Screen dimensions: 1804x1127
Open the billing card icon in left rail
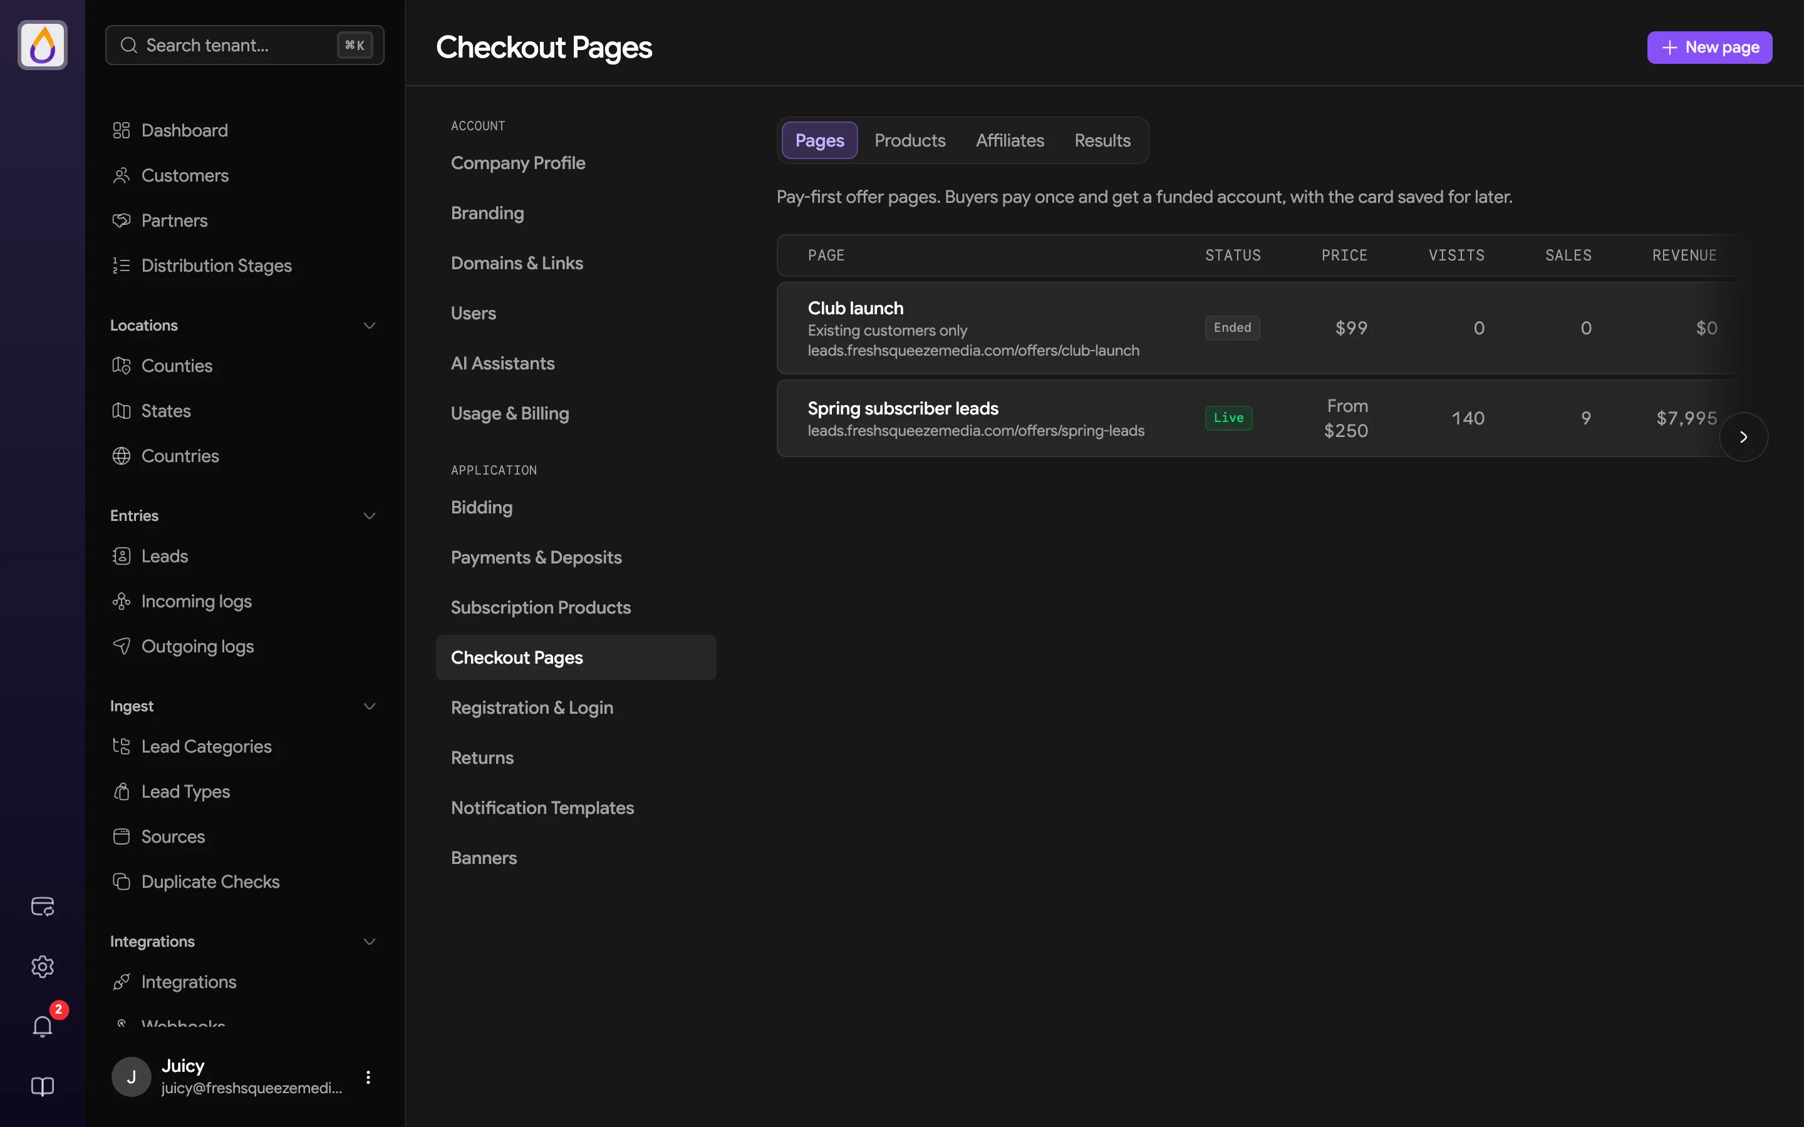43,907
